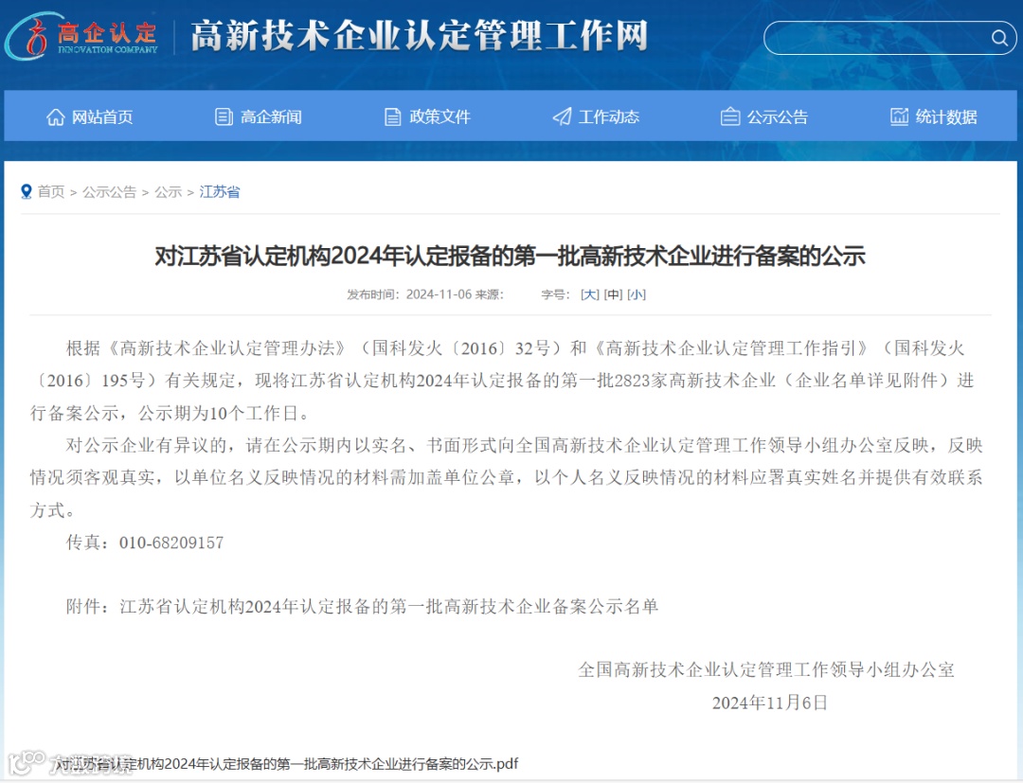This screenshot has height=783, width=1023.
Task: Go to 江苏省 in the breadcrumb
Action: click(x=219, y=191)
